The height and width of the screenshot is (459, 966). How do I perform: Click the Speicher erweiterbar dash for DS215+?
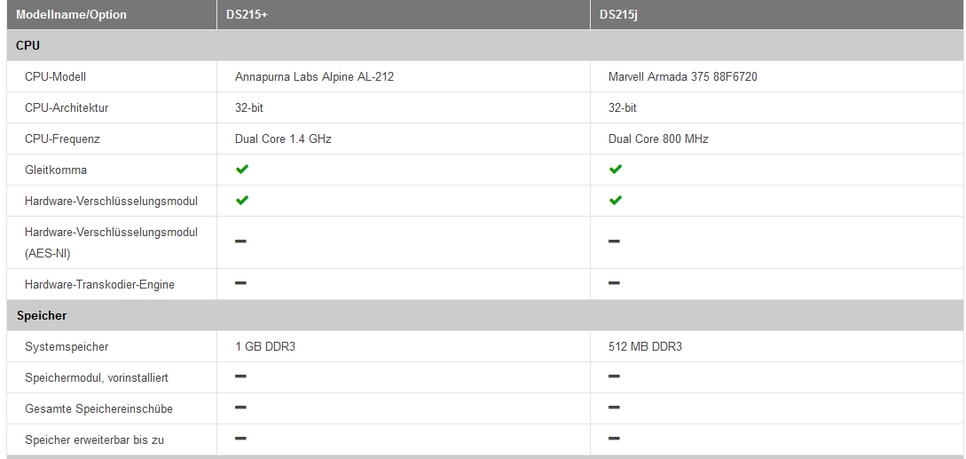tap(241, 439)
